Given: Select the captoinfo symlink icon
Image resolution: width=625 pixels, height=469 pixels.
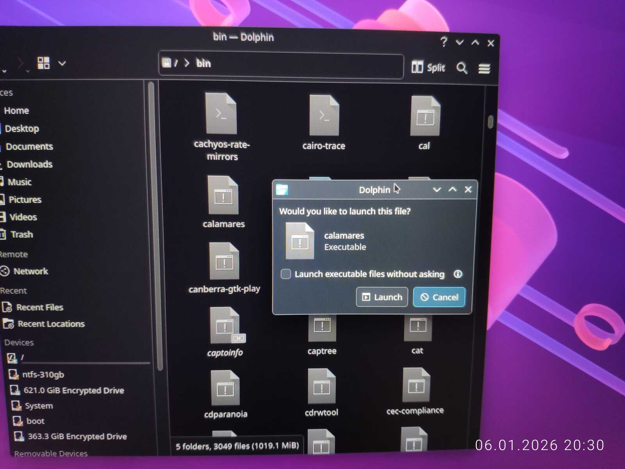Looking at the screenshot, I should click(225, 325).
